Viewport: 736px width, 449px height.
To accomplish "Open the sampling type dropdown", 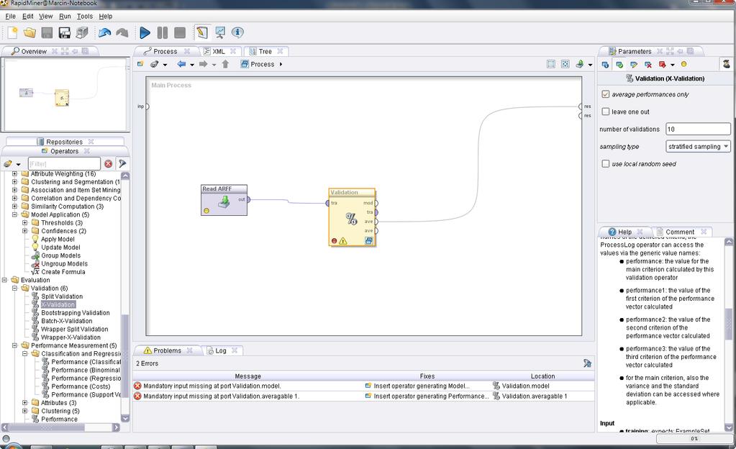I will point(698,147).
